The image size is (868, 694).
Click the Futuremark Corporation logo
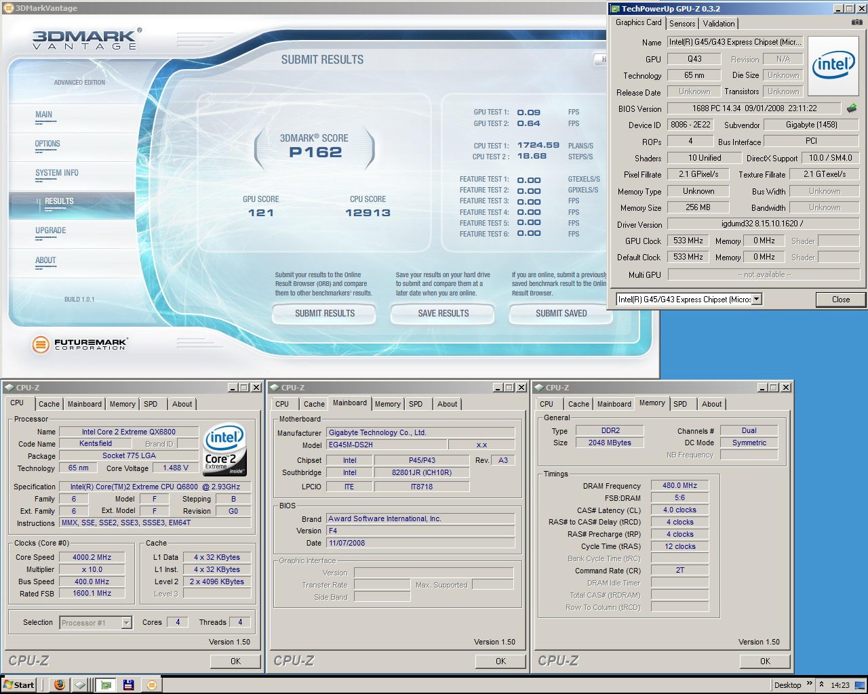coord(79,344)
